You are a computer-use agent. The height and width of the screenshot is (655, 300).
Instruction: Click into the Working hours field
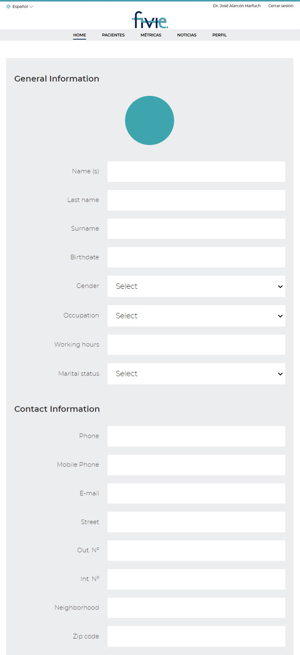[196, 344]
